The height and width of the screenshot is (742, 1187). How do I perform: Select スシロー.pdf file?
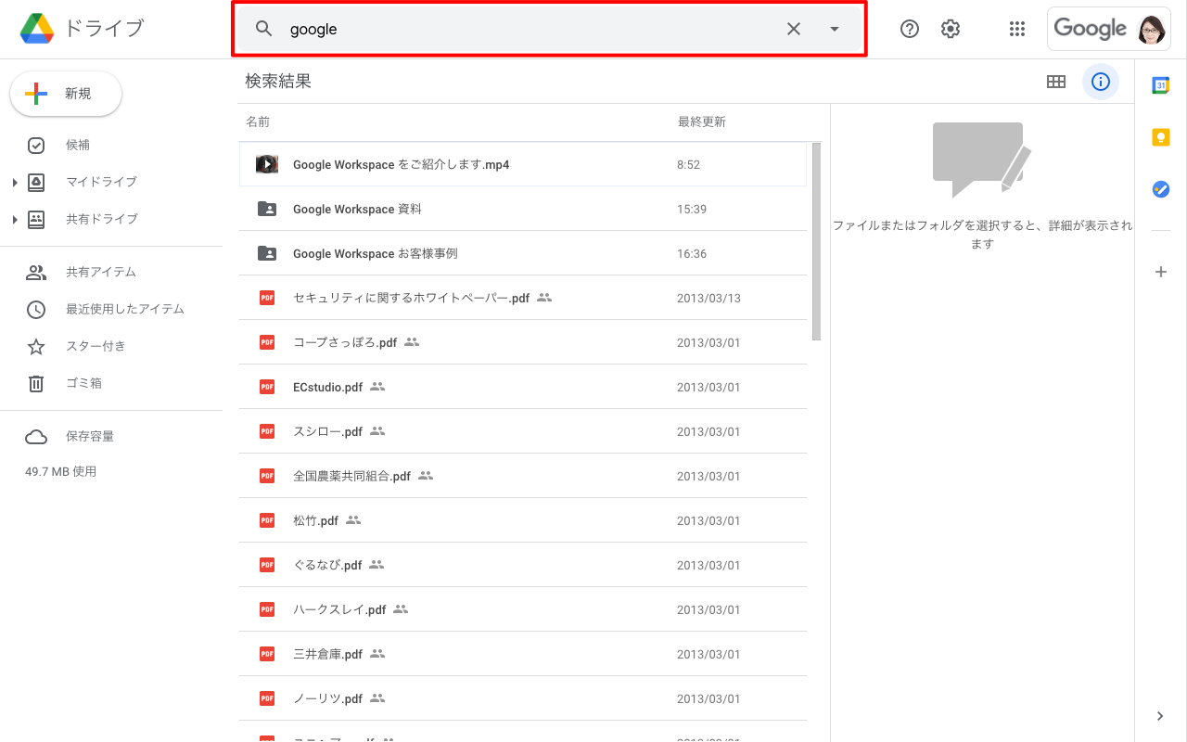523,431
